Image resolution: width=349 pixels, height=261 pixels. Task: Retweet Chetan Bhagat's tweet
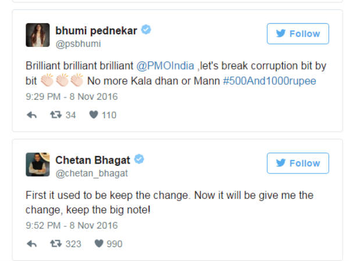(56, 244)
